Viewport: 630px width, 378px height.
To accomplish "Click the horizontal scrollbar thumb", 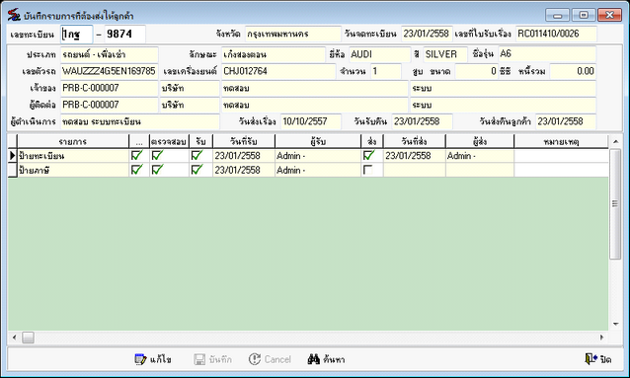I will (x=28, y=338).
